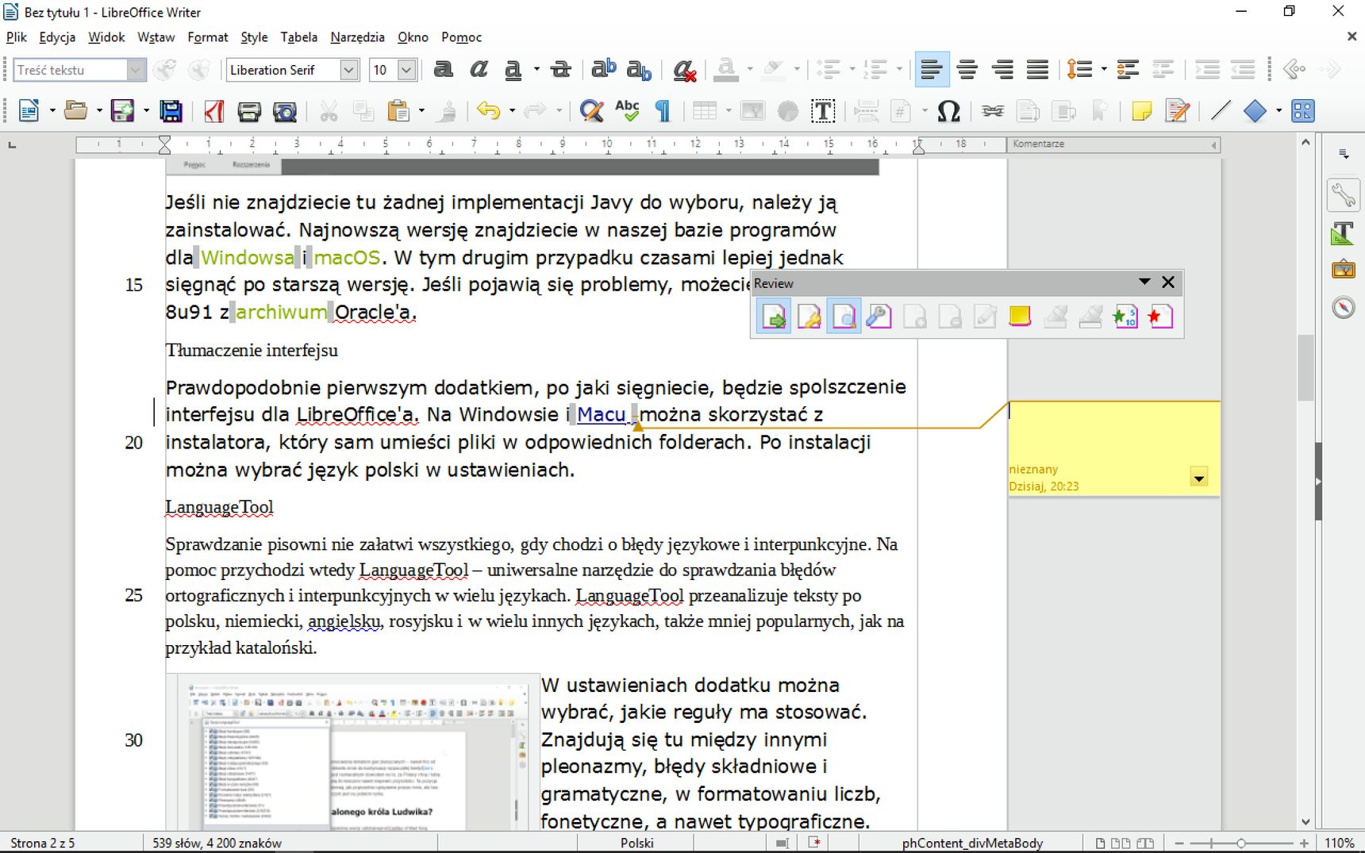
Task: Follow the Windowsa hyperlink
Action: click(x=247, y=257)
